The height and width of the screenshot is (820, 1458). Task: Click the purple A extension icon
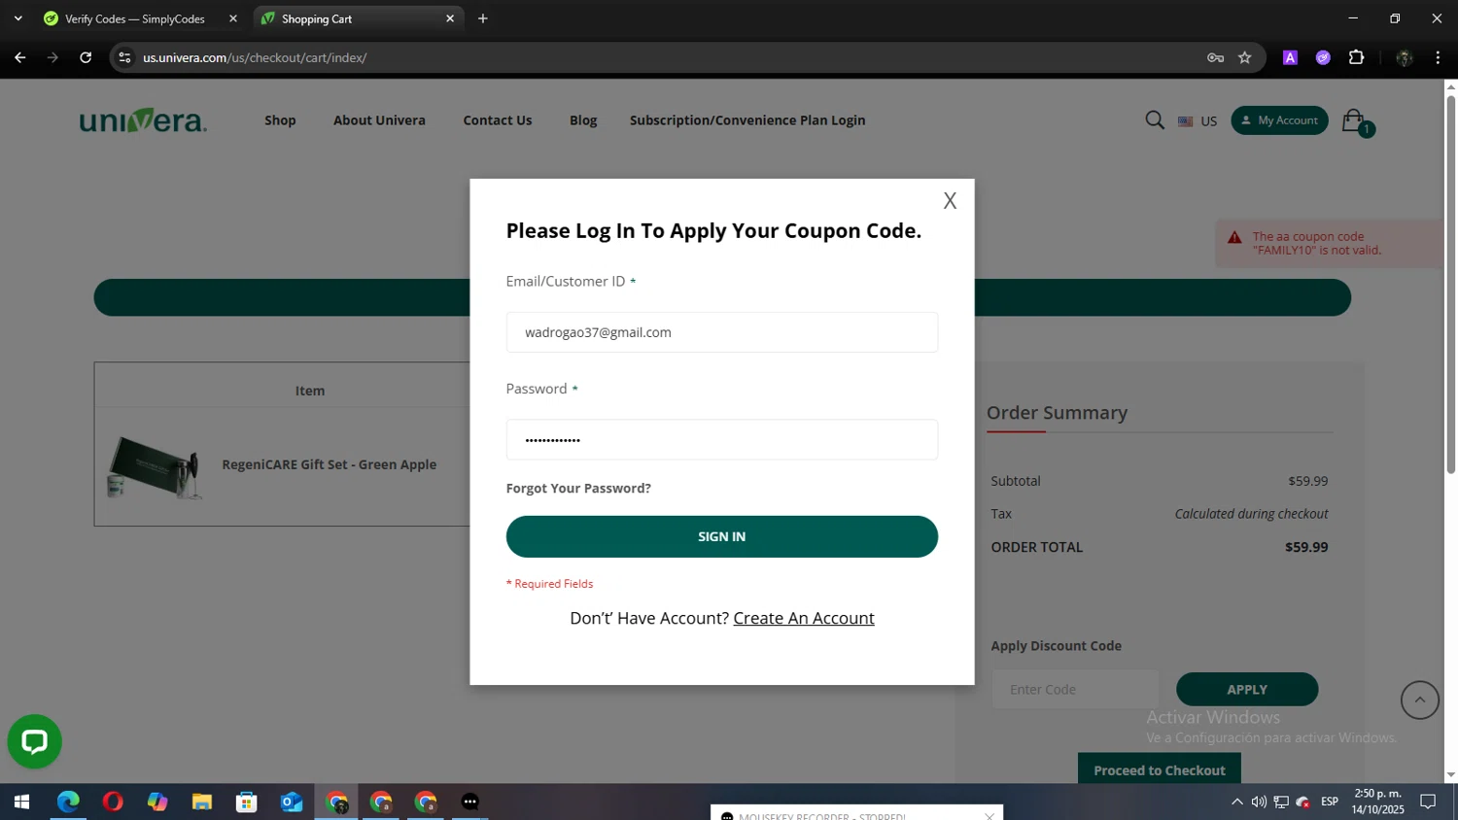(x=1290, y=57)
